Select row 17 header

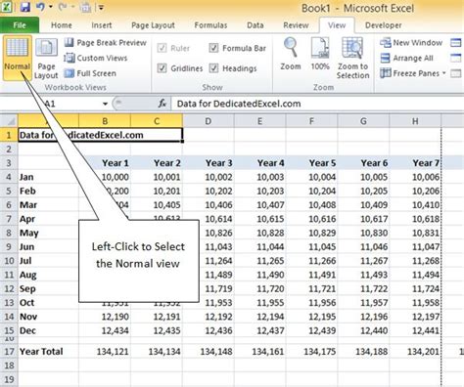click(x=9, y=352)
